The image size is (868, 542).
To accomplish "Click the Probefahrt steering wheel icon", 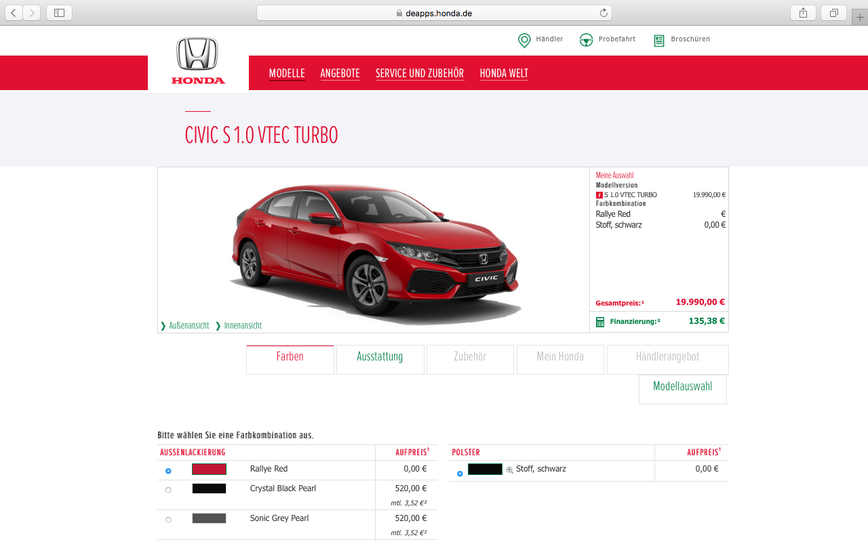I will (x=587, y=41).
